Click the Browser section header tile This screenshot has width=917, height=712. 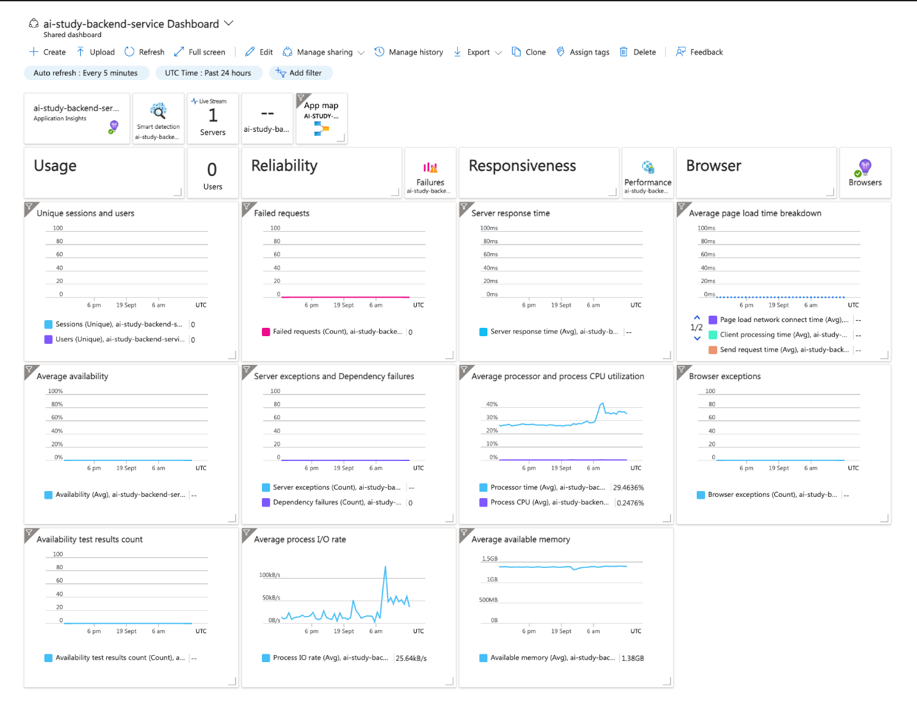(756, 173)
